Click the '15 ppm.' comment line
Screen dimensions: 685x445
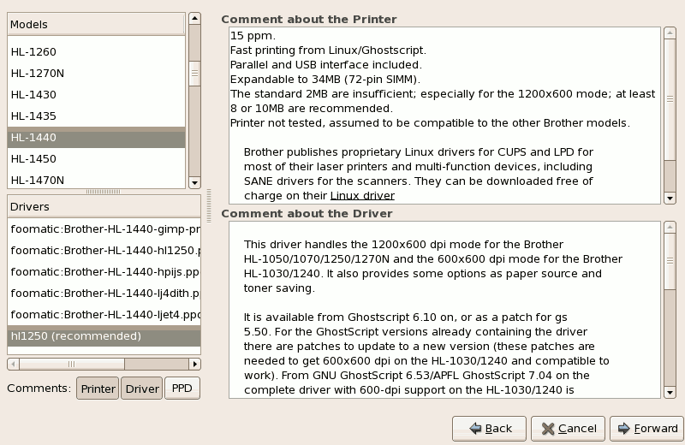coord(253,36)
